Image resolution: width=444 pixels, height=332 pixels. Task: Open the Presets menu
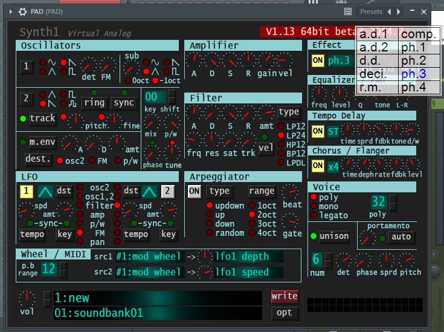click(371, 11)
